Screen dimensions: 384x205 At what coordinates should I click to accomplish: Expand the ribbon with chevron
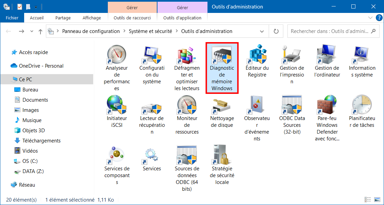pos(370,18)
